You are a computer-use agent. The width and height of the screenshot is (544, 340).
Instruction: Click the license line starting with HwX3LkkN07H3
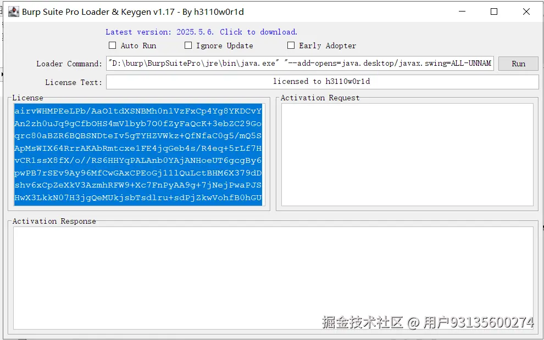pos(138,198)
